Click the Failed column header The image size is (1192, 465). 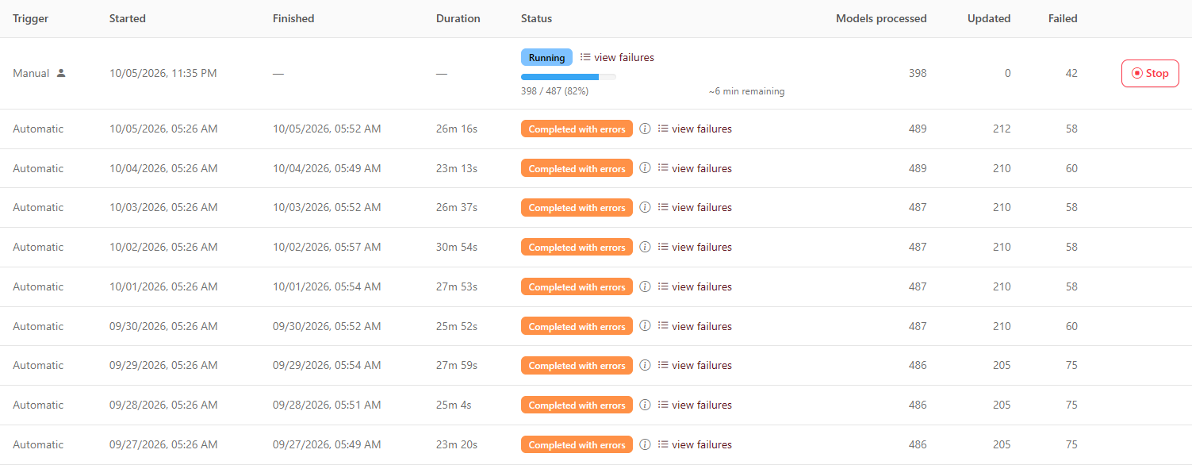[1063, 18]
